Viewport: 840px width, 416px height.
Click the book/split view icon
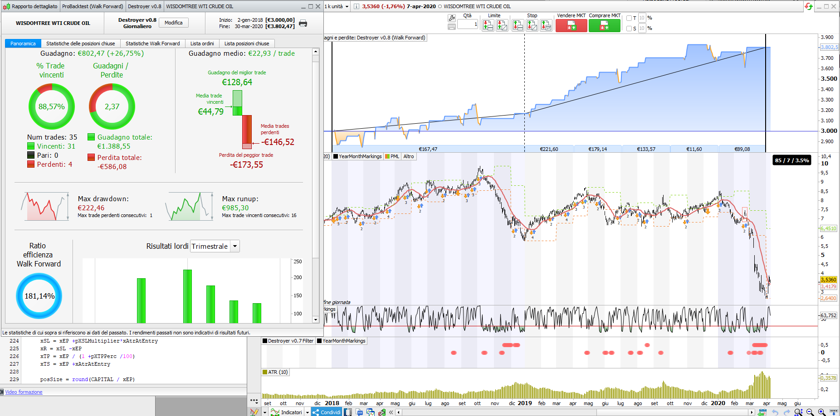click(x=348, y=412)
